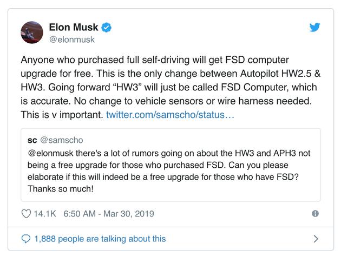Open Elon Musk's profile picture
The width and height of the screenshot is (341, 256).
(x=31, y=32)
